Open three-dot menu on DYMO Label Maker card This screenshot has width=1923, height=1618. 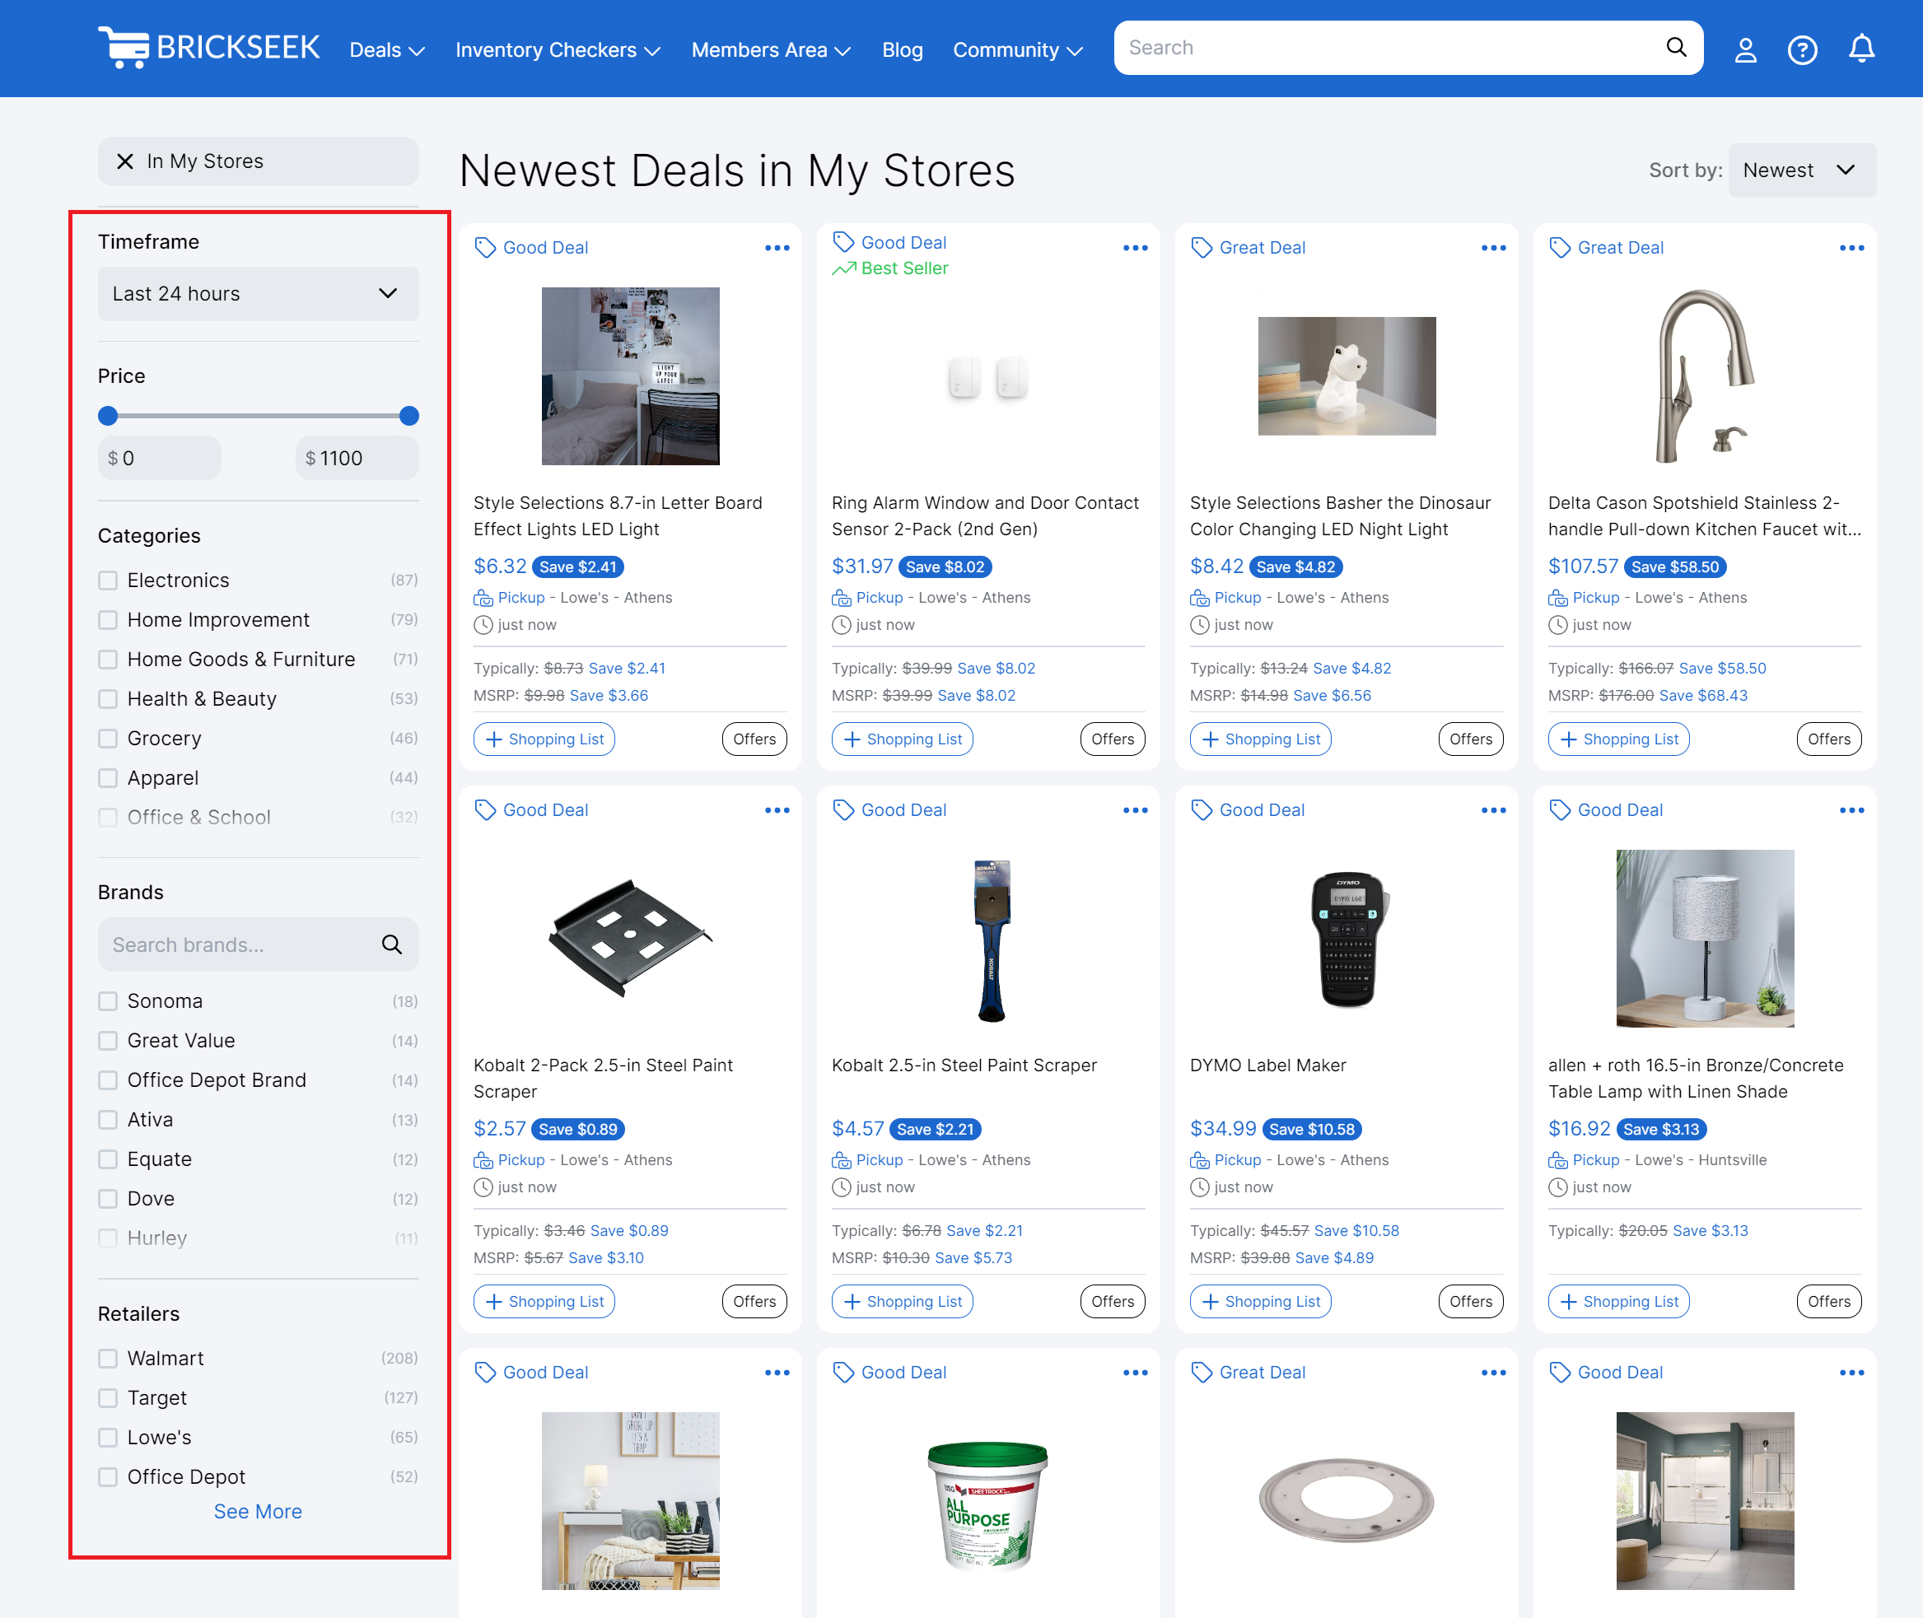click(x=1493, y=810)
